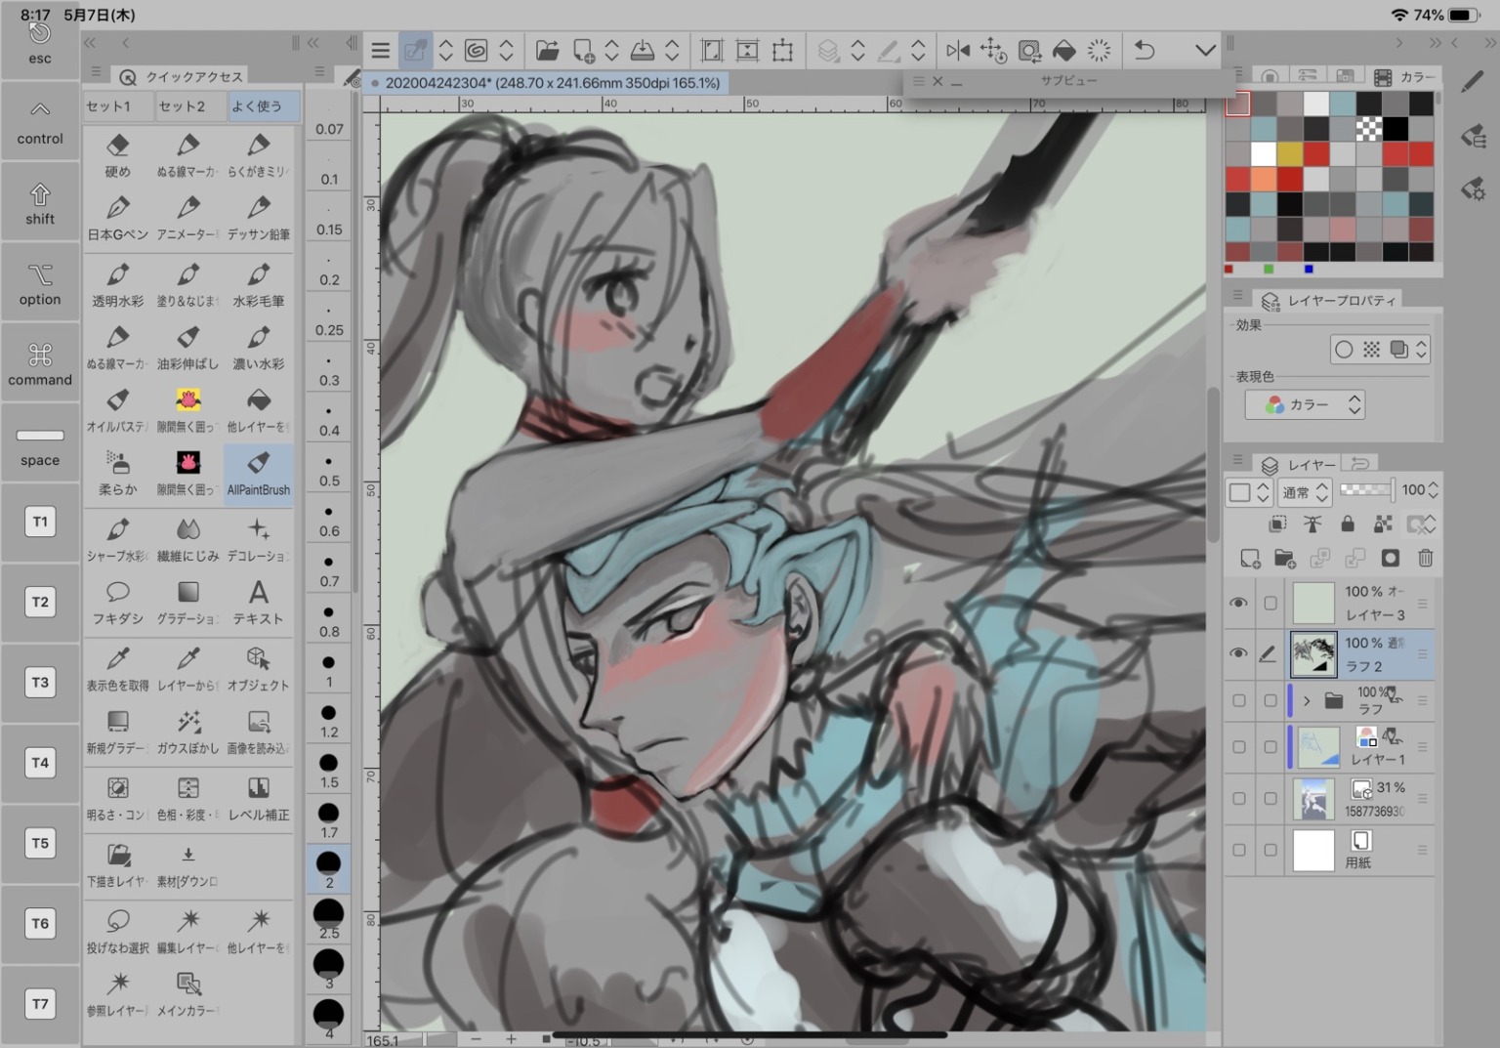
Task: Toggle visibility of the ラフ2 layer
Action: tap(1238, 653)
